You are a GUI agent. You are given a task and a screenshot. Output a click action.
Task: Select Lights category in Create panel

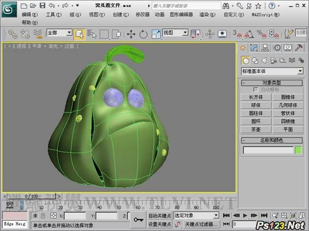click(x=264, y=61)
